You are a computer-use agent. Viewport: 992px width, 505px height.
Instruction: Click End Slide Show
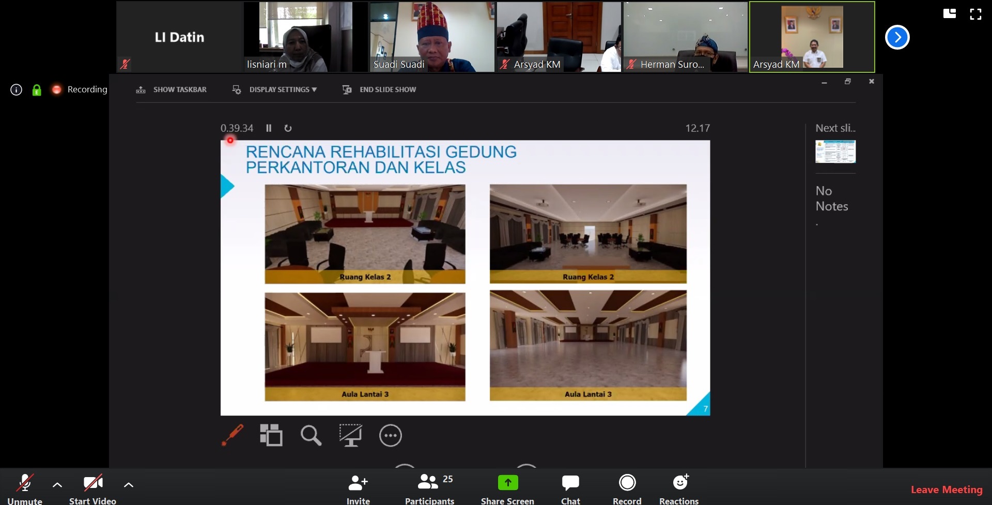click(379, 90)
